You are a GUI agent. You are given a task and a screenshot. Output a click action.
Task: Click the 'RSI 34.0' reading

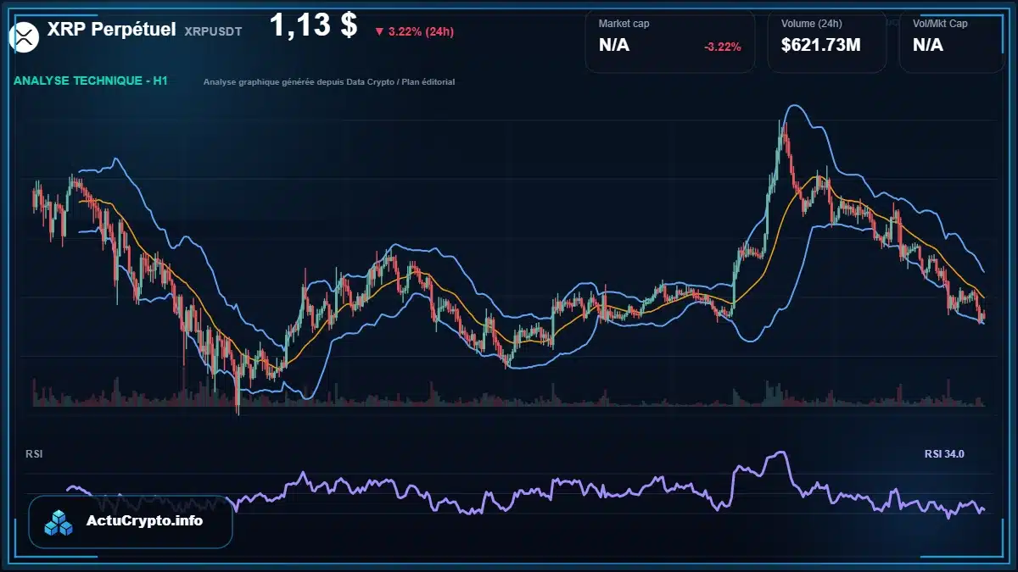(944, 454)
